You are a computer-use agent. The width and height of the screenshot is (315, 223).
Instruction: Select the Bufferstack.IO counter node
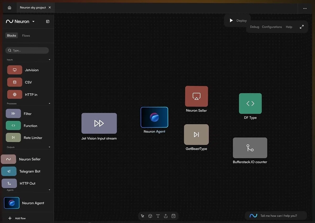[250, 148]
